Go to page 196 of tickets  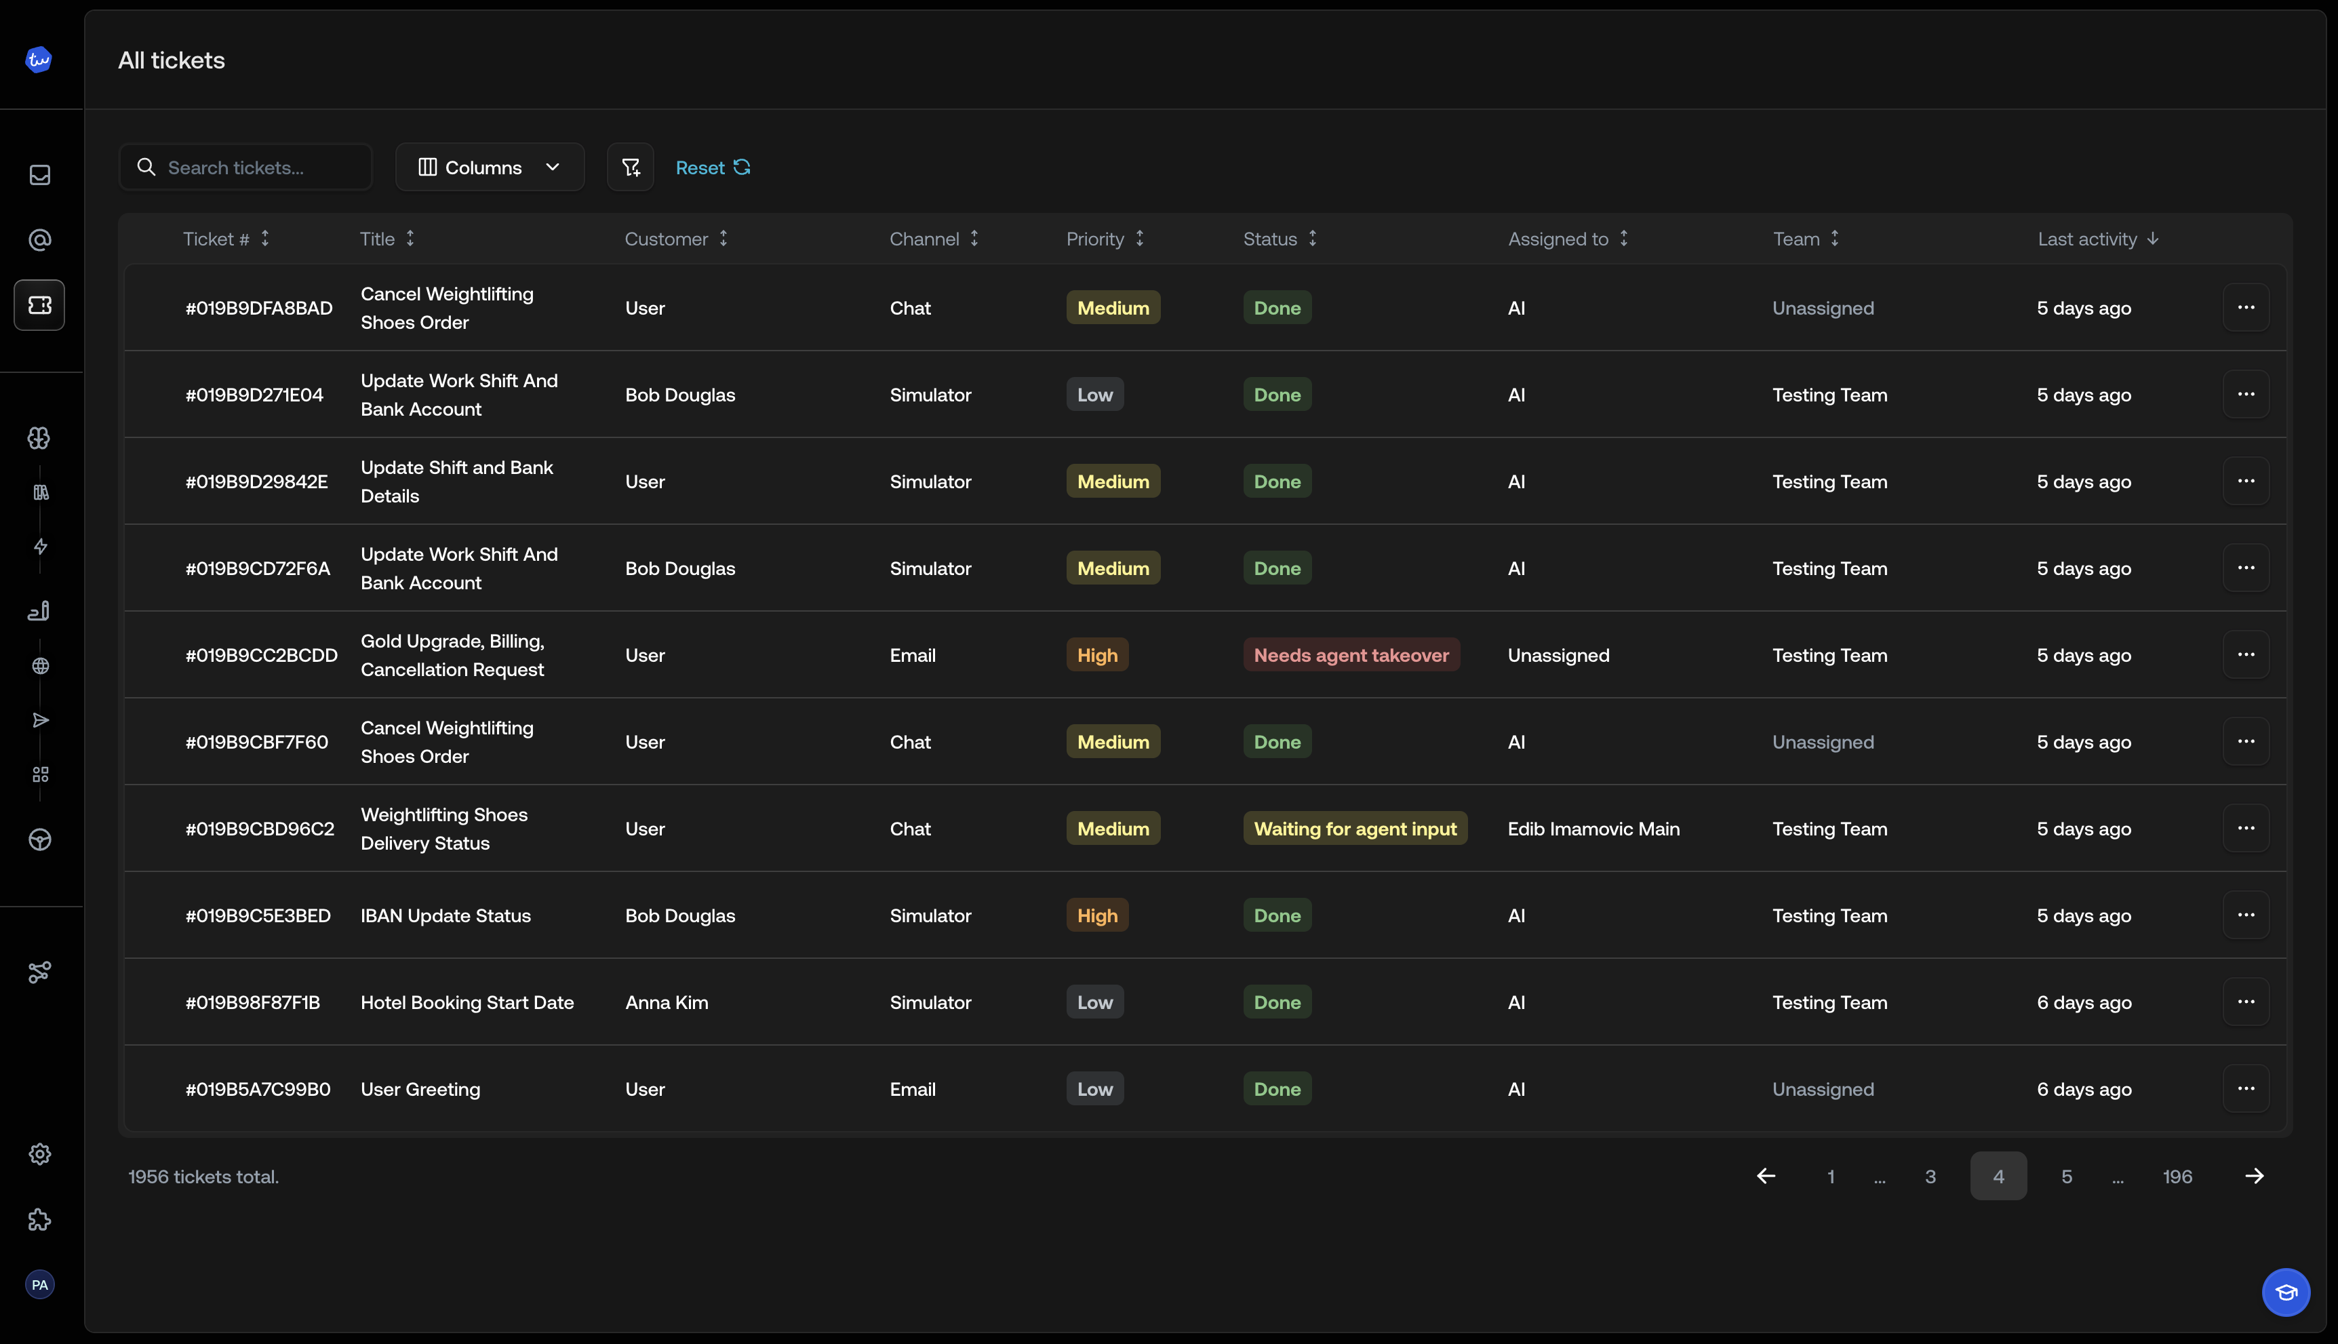coord(2177,1176)
